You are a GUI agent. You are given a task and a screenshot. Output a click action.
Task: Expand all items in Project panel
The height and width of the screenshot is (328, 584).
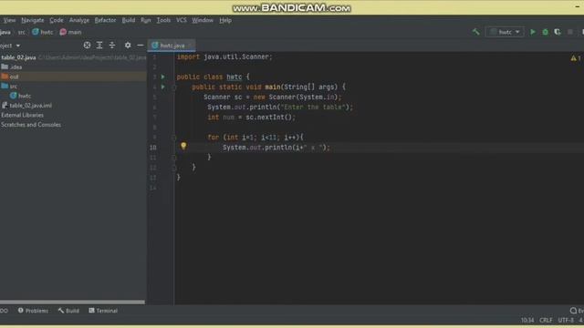tap(99, 45)
